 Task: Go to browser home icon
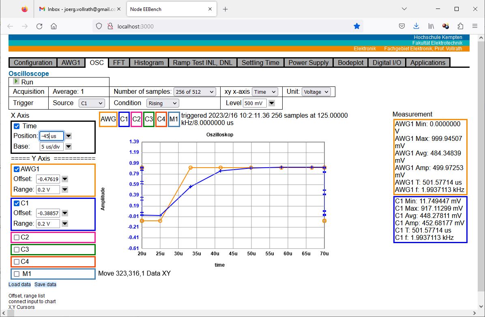(x=54, y=26)
